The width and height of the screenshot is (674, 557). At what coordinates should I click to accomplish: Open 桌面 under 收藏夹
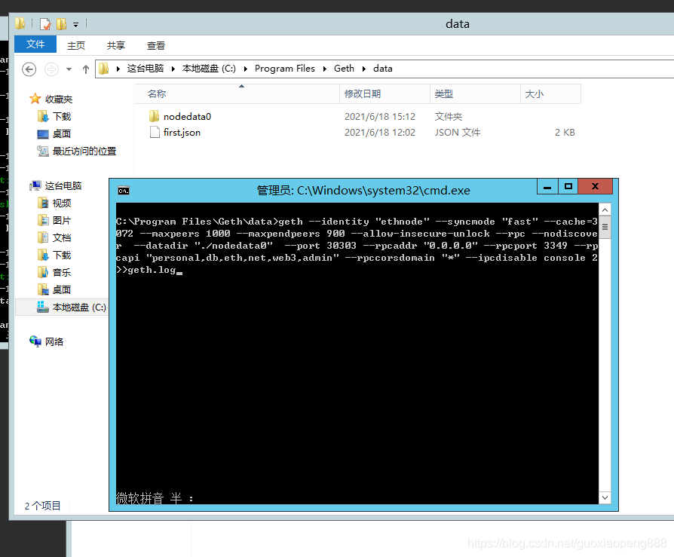[62, 133]
